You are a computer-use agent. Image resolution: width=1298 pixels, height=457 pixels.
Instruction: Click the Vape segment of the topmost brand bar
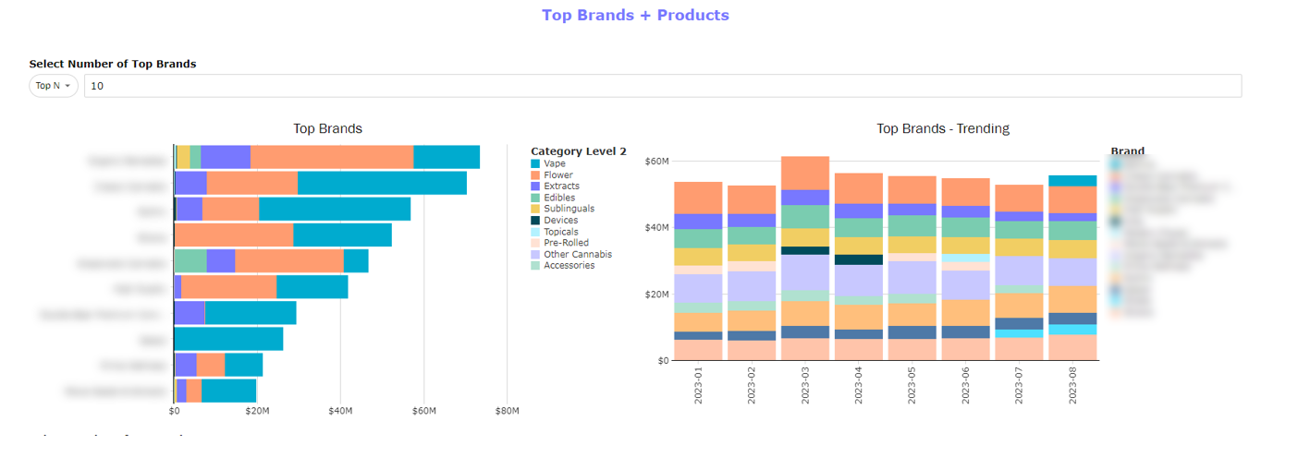click(x=446, y=158)
